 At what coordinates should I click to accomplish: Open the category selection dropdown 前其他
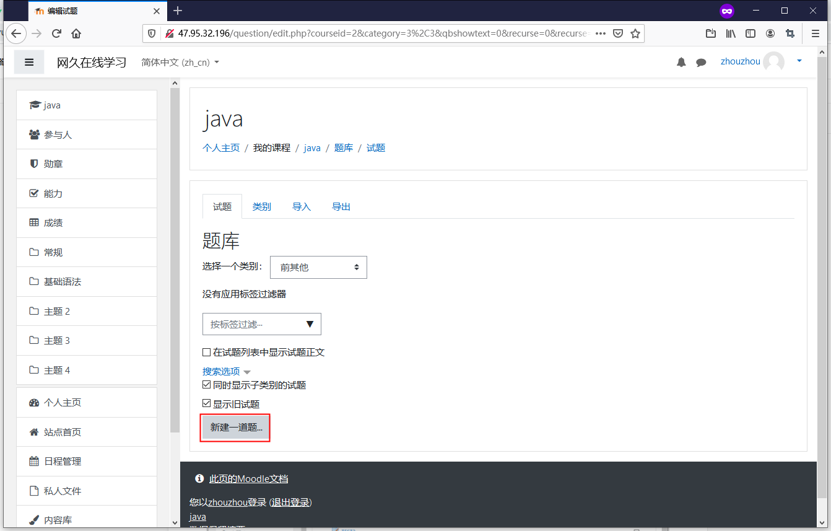tap(318, 268)
